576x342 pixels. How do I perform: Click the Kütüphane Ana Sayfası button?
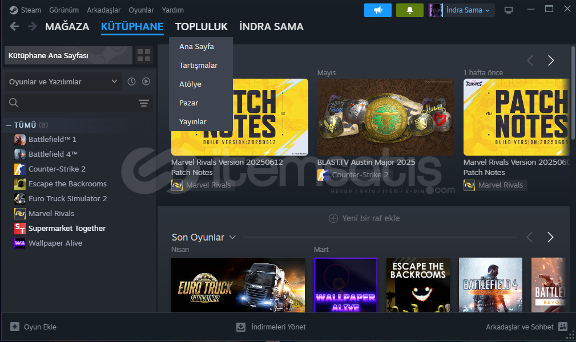pos(69,55)
